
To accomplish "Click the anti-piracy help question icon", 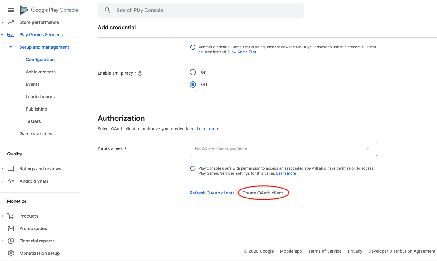I will (140, 73).
